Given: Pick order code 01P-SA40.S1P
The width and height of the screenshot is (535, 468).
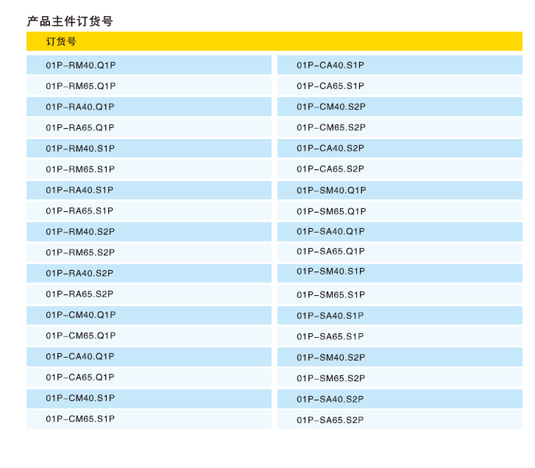Looking at the screenshot, I should click(330, 316).
